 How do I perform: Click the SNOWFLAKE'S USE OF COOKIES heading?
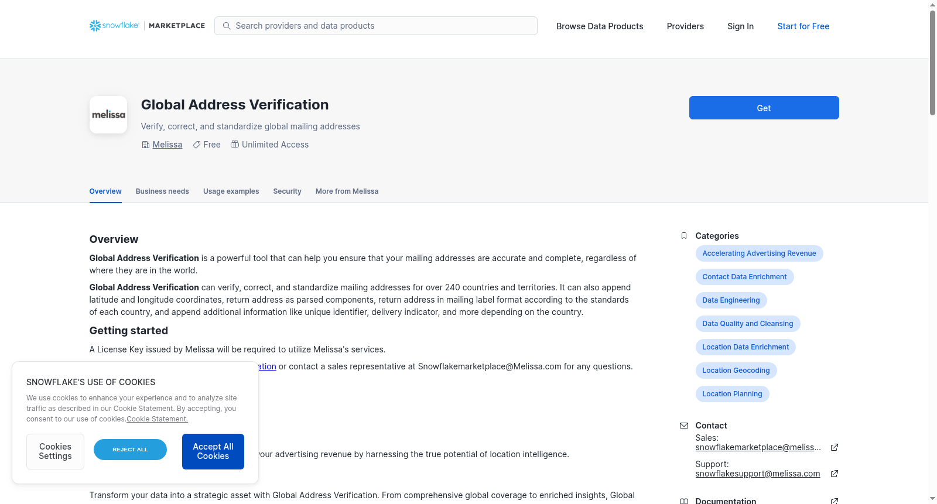coord(91,382)
